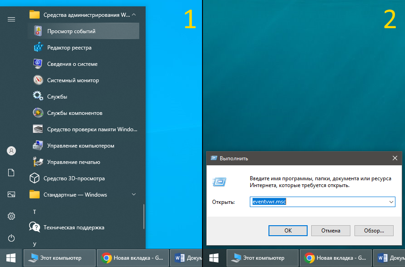Screen dimensions: 405x267
Task: Run the Windows Memory Diagnostic (Средство проверки памяти) icon
Action: point(38,129)
